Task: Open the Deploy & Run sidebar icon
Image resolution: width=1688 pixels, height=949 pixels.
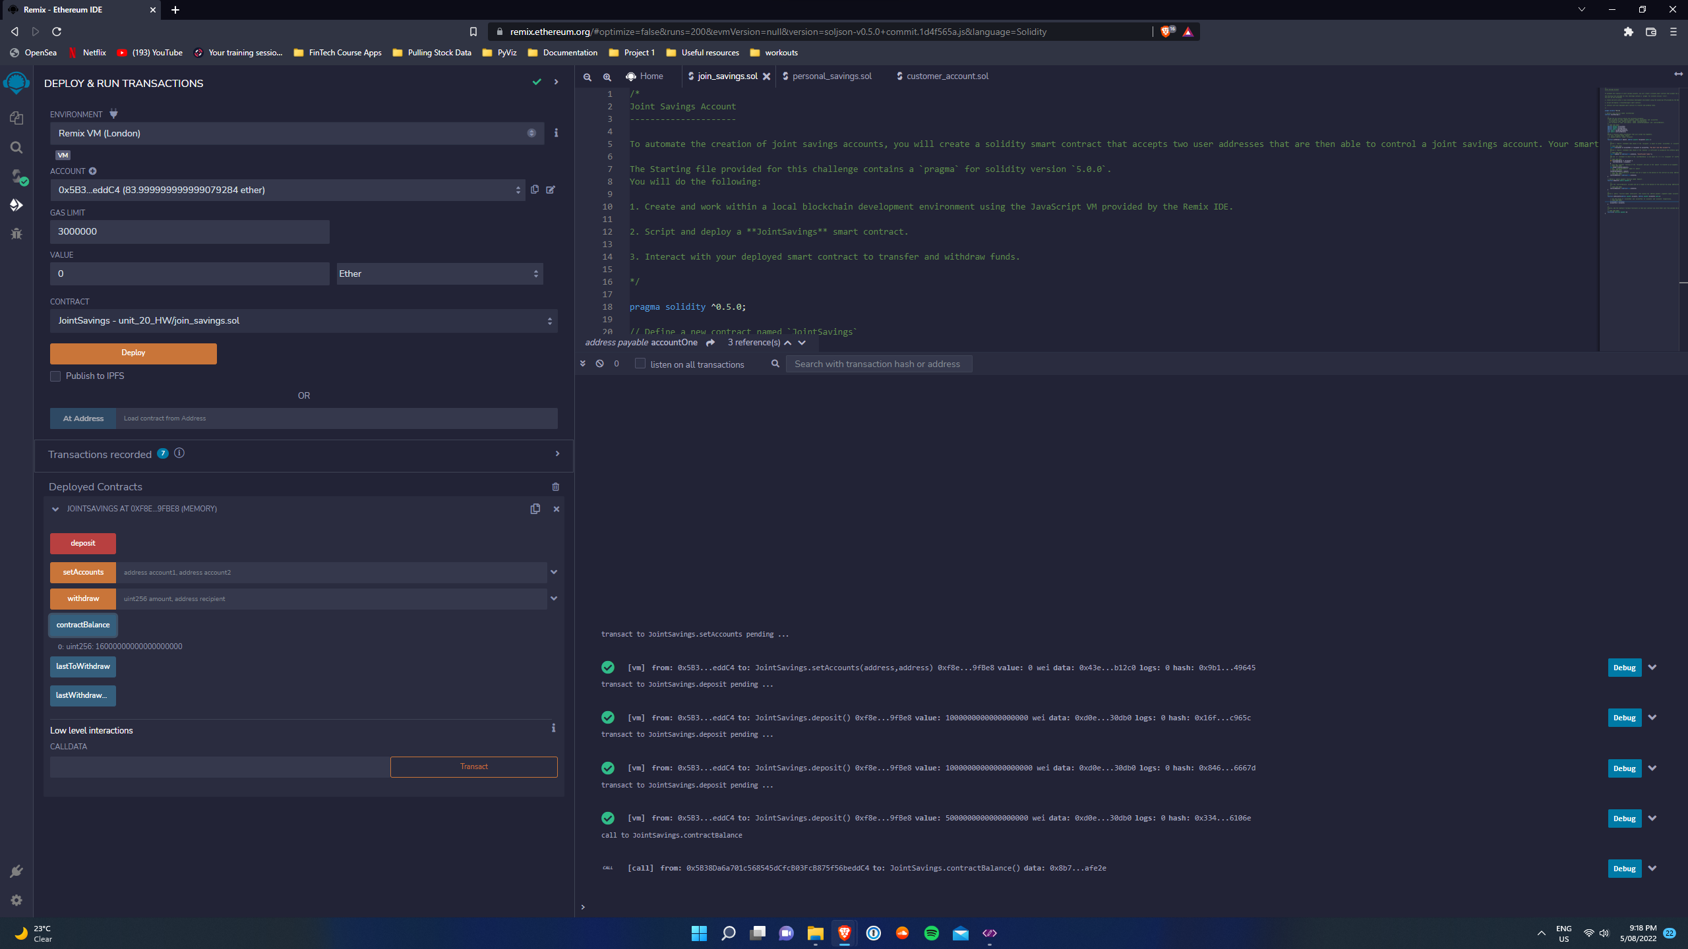Action: (16, 205)
